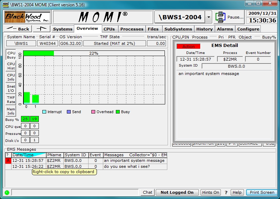Switch to the Overview tab
Screen dimensions: 280x199
(x=87, y=29)
